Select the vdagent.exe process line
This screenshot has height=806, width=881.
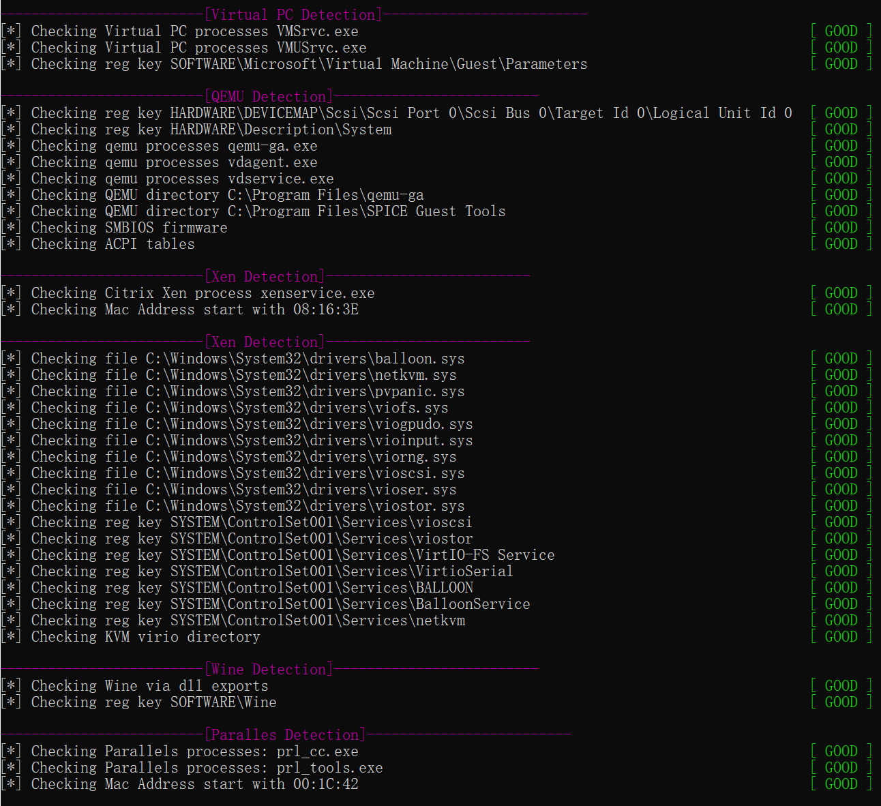[159, 162]
